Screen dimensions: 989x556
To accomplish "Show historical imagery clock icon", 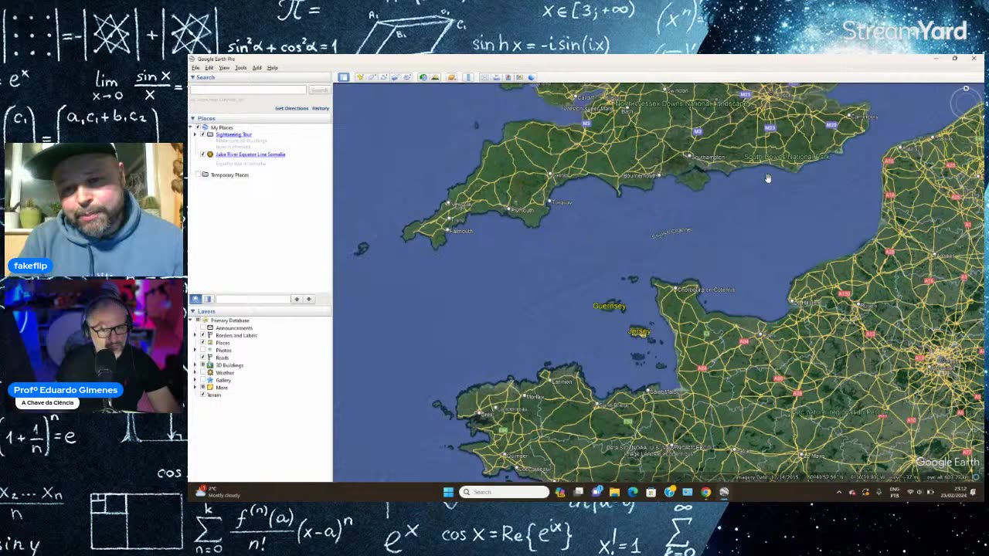I will click(x=423, y=77).
